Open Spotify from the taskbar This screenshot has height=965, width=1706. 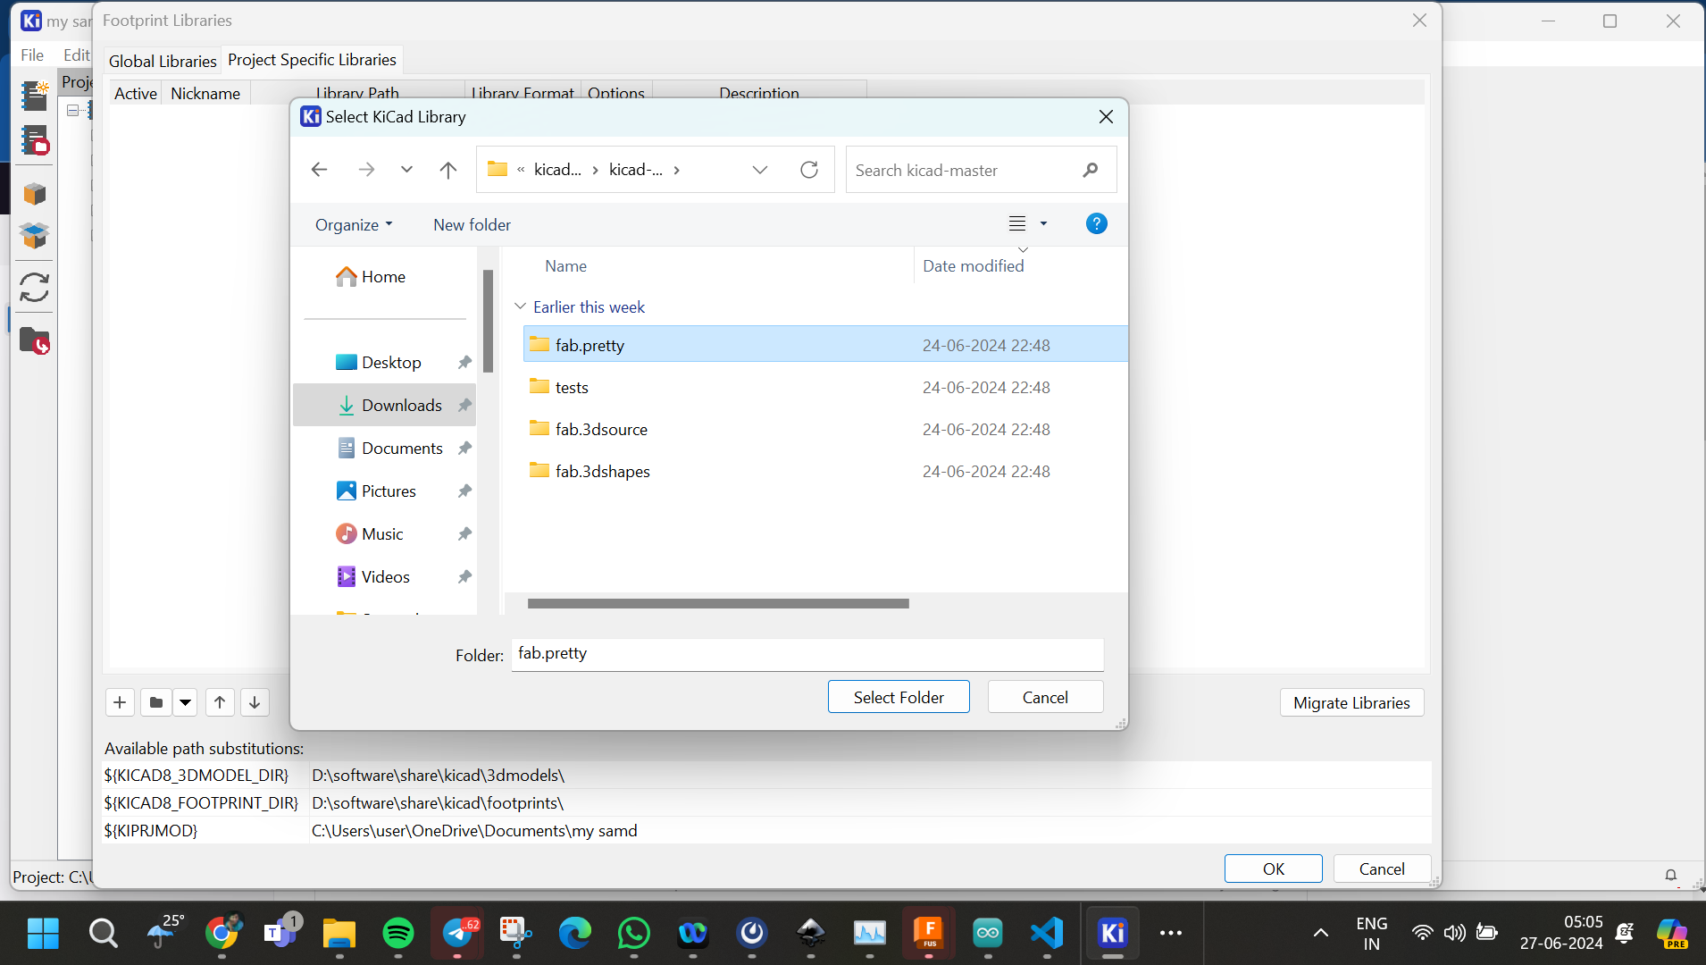tap(397, 934)
